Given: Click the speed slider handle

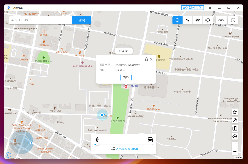Looking at the screenshot, I should tap(98, 144).
